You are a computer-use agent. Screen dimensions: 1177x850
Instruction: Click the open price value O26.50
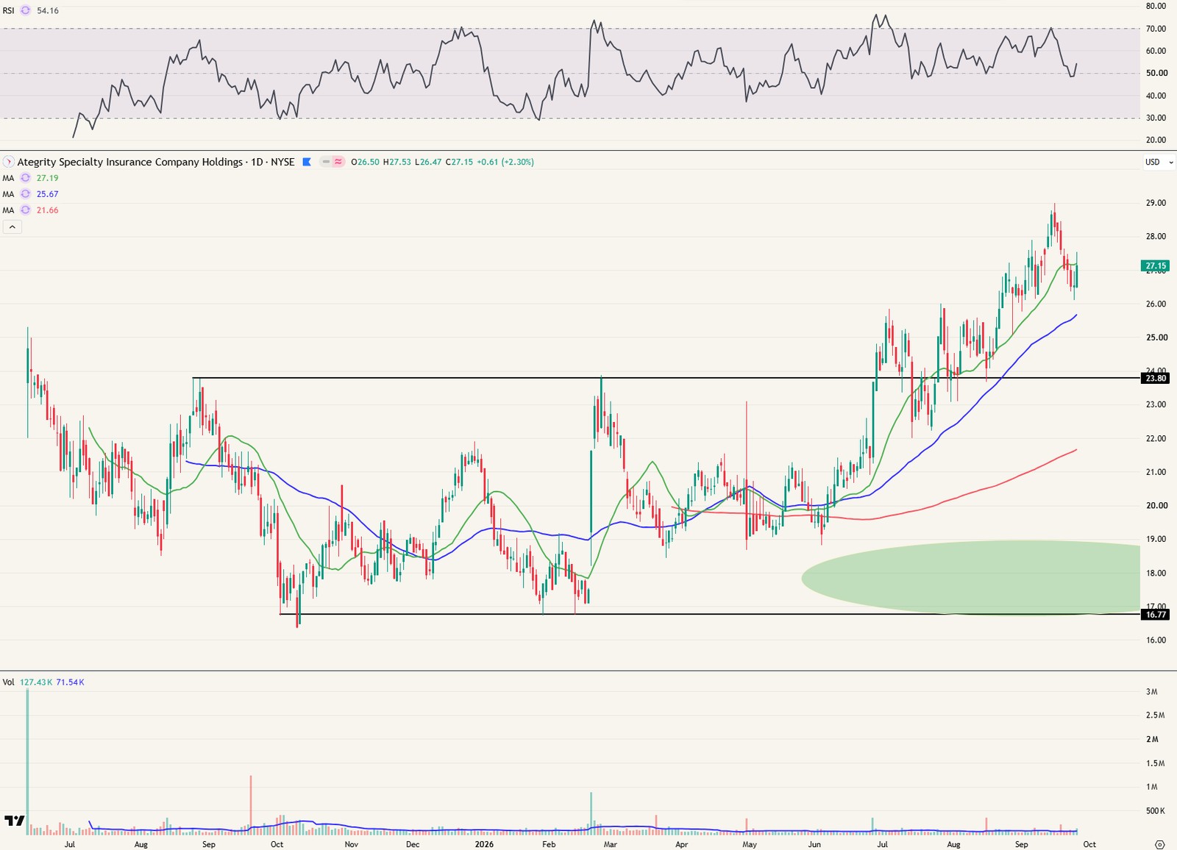366,162
